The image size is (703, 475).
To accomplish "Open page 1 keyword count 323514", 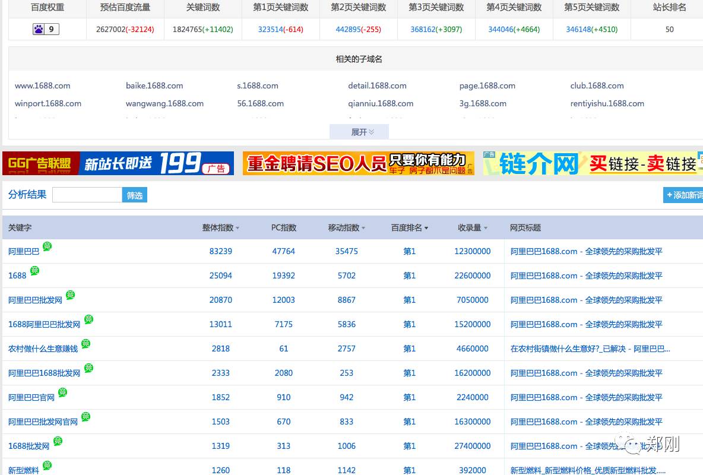I will 271,29.
